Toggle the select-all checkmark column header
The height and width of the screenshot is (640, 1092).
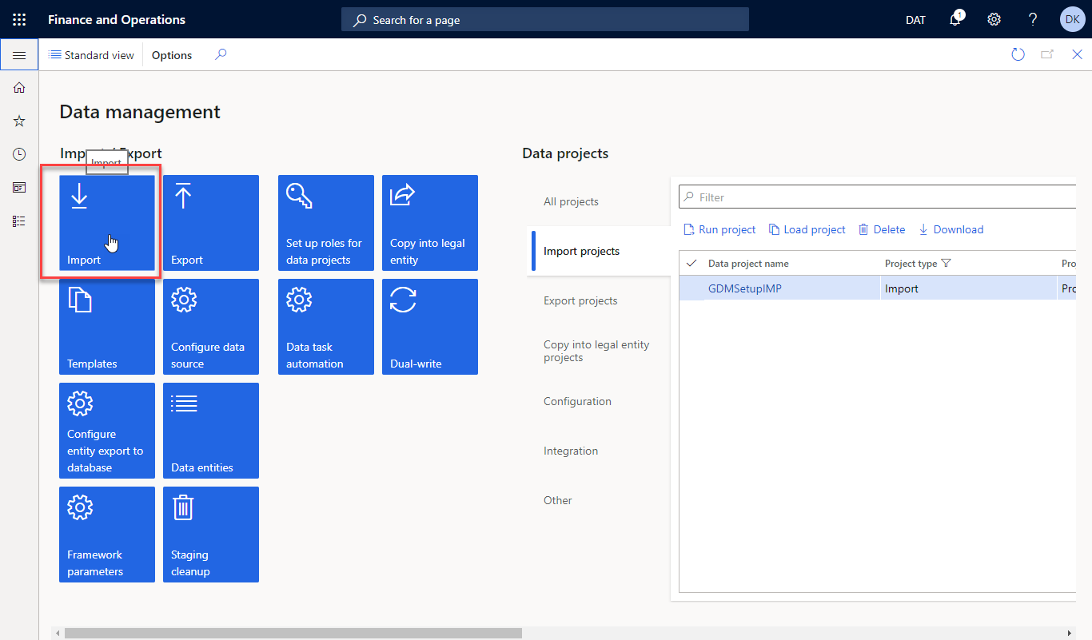click(x=692, y=263)
